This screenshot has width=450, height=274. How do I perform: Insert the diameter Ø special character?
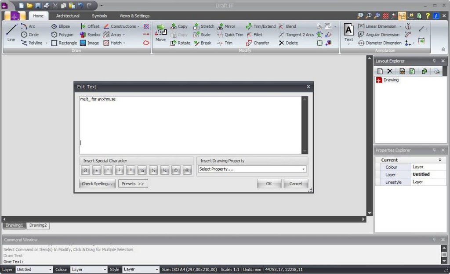click(x=85, y=170)
